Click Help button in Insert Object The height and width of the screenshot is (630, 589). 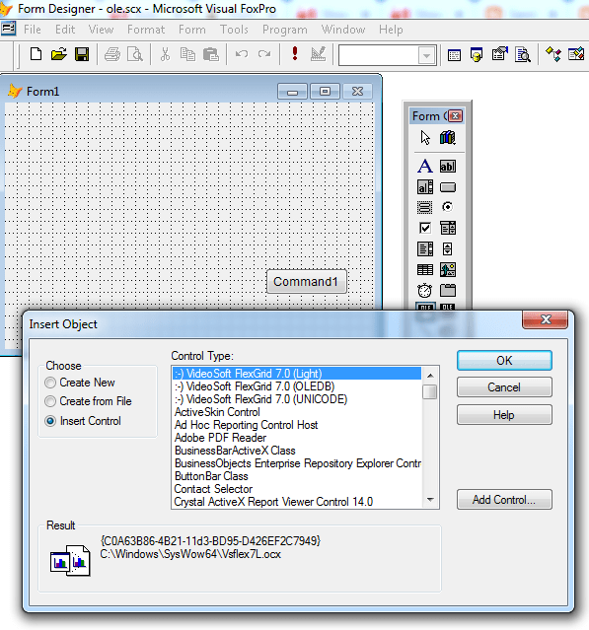pos(504,415)
